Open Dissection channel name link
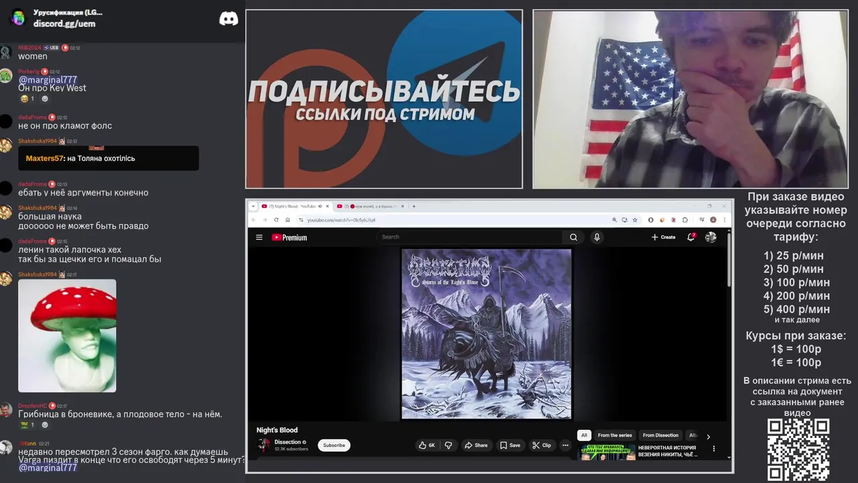 [288, 442]
